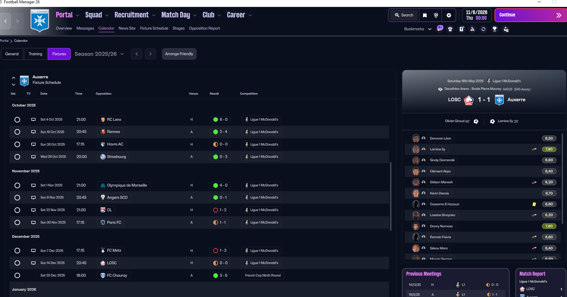The image size is (567, 297).
Task: Switch to the General calendar view
Action: tap(12, 54)
